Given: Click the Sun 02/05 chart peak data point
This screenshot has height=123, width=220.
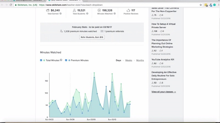Looking at the screenshot, I should coord(94,73).
